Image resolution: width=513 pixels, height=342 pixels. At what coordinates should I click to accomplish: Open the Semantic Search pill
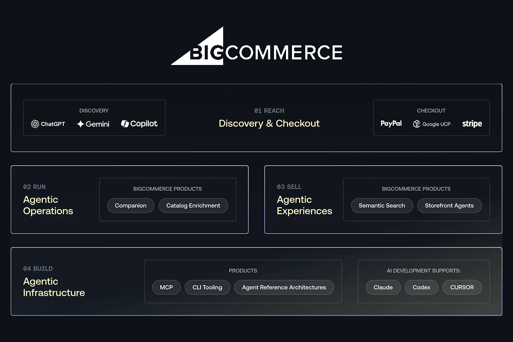click(x=382, y=206)
